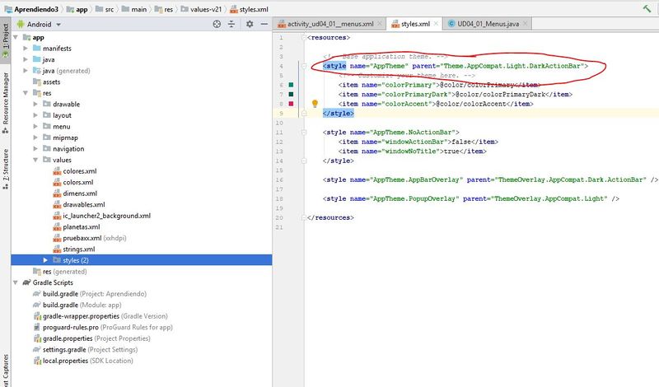Click the colorPrimary gutter swatch on line 6
This screenshot has height=387, width=659.
pyautogui.click(x=291, y=85)
